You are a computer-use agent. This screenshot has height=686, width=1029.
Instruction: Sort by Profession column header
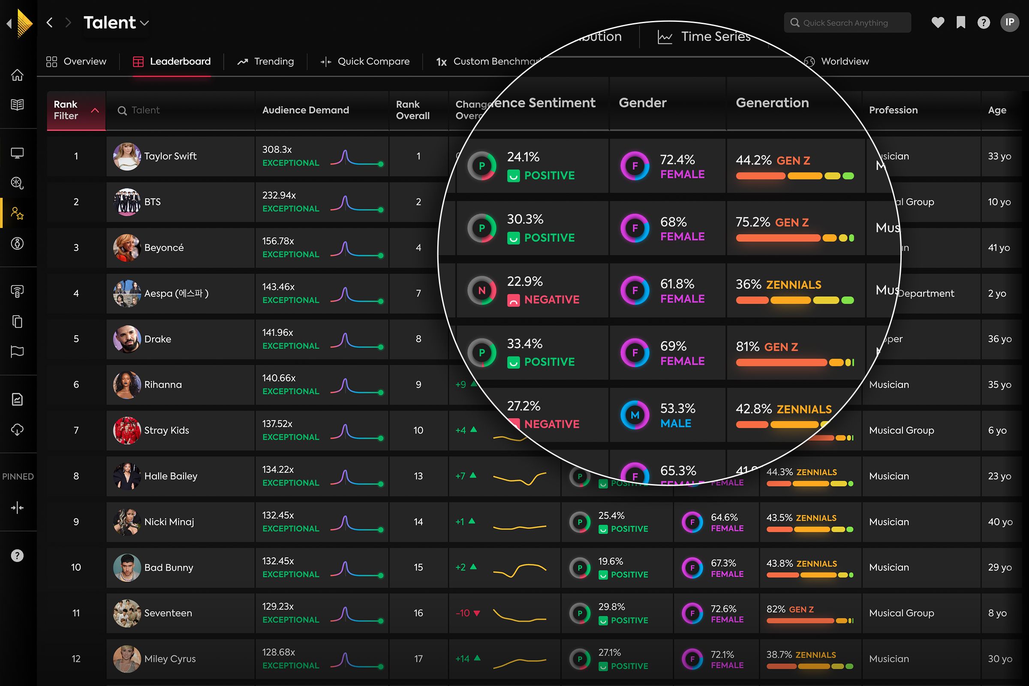(x=894, y=110)
